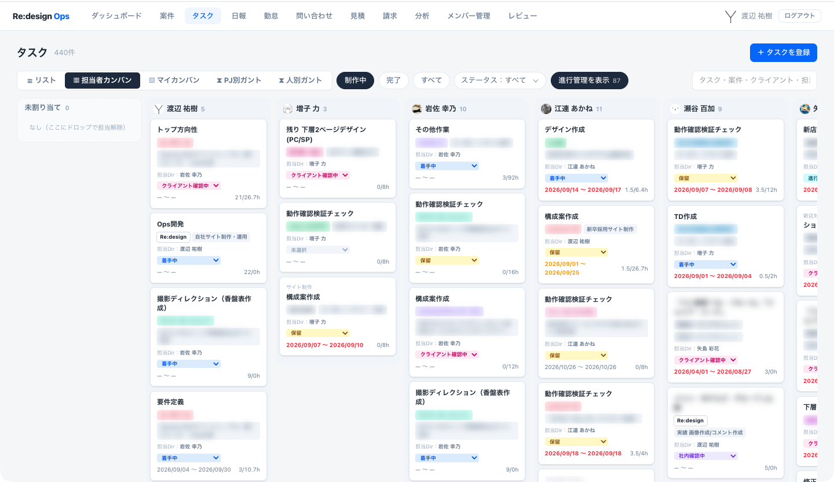Screen dimensions: 834x482
Task: Open PJ別ガント chart view
Action: click(239, 81)
